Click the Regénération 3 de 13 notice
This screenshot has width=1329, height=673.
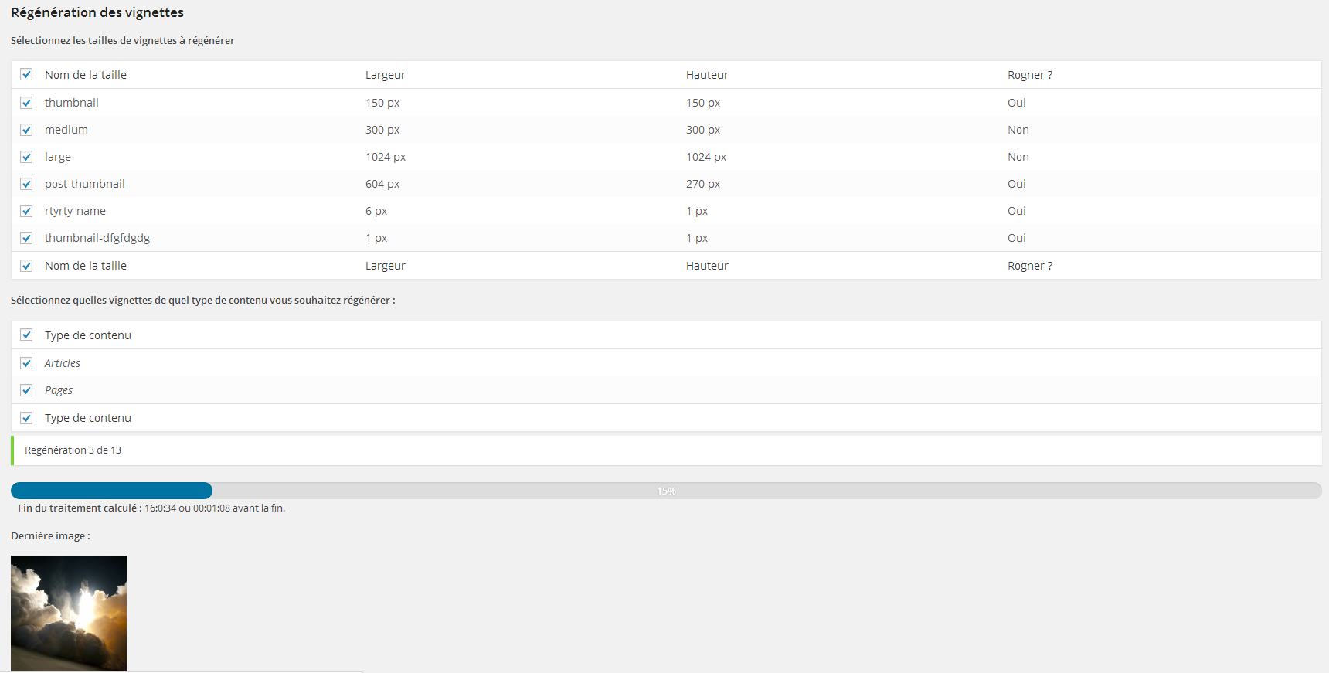(73, 450)
